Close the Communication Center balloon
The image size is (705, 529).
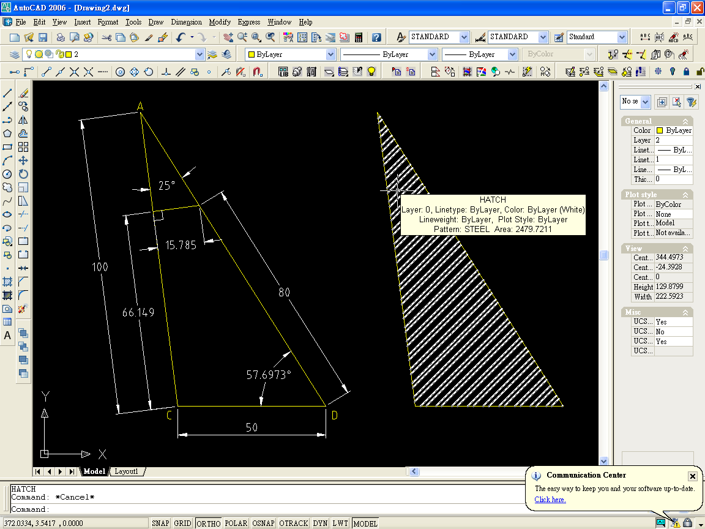tap(692, 476)
